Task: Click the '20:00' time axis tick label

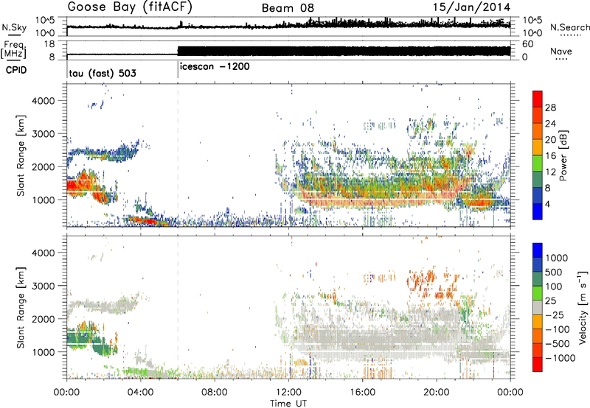Action: [x=437, y=393]
